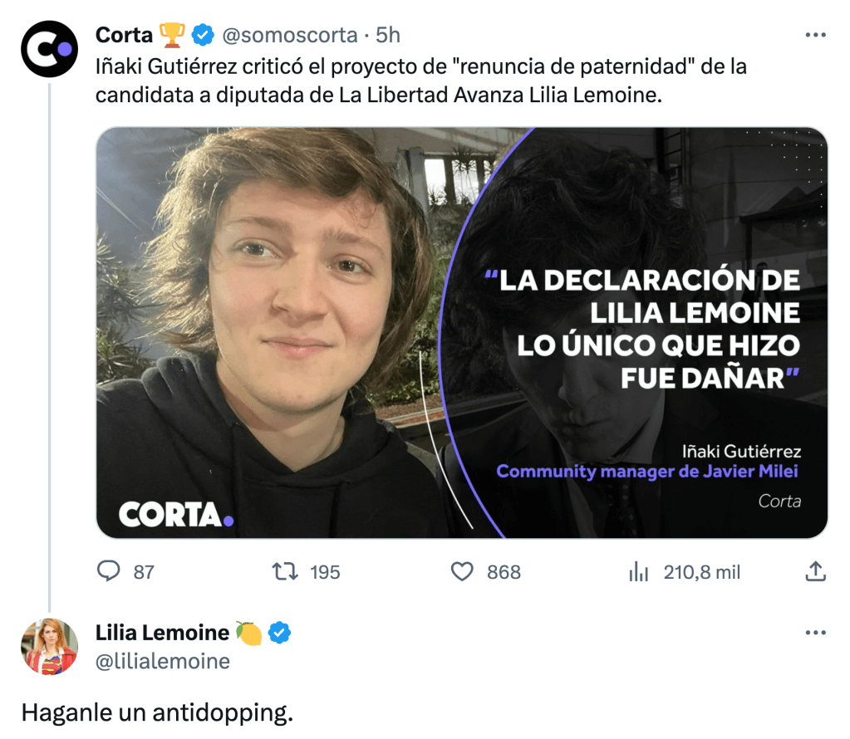Click Lilia Lemoine's blue verified badge
Viewport: 850px width, 739px height.
[x=279, y=632]
